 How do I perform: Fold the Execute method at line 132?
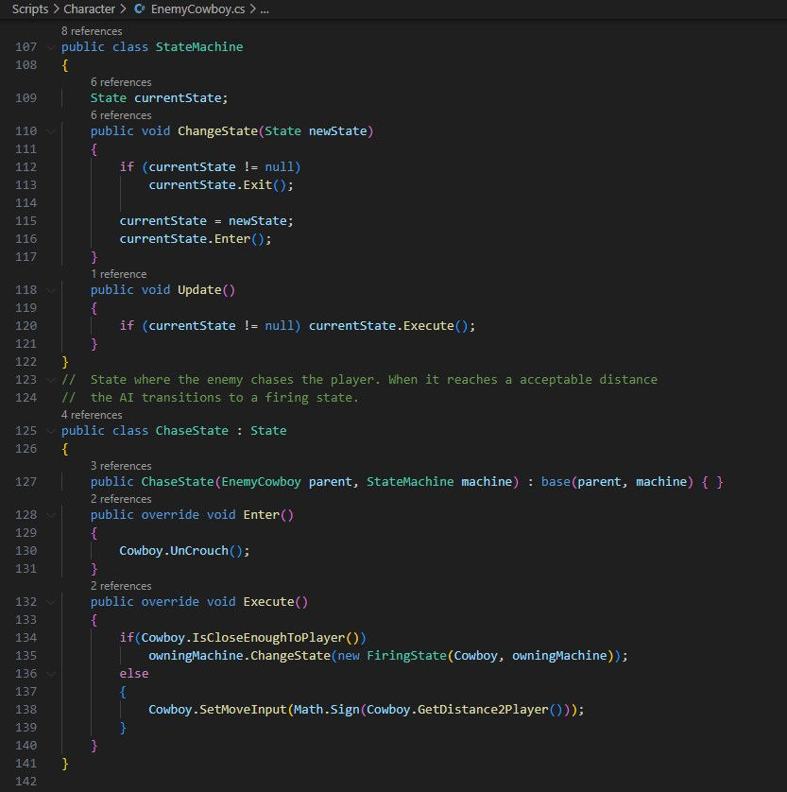pyautogui.click(x=51, y=602)
